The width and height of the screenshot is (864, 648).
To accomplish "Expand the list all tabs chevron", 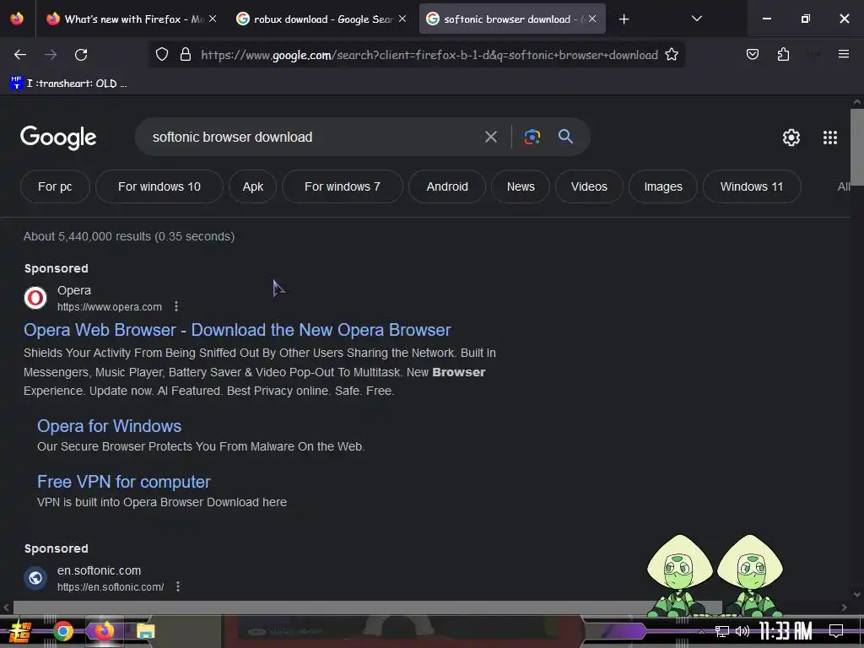I will click(x=696, y=19).
